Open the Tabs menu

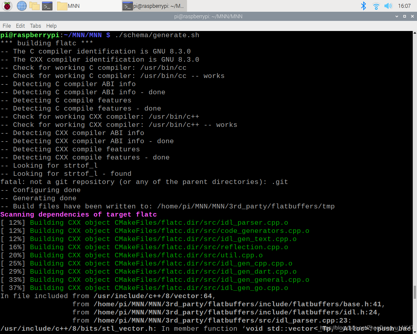(x=36, y=26)
